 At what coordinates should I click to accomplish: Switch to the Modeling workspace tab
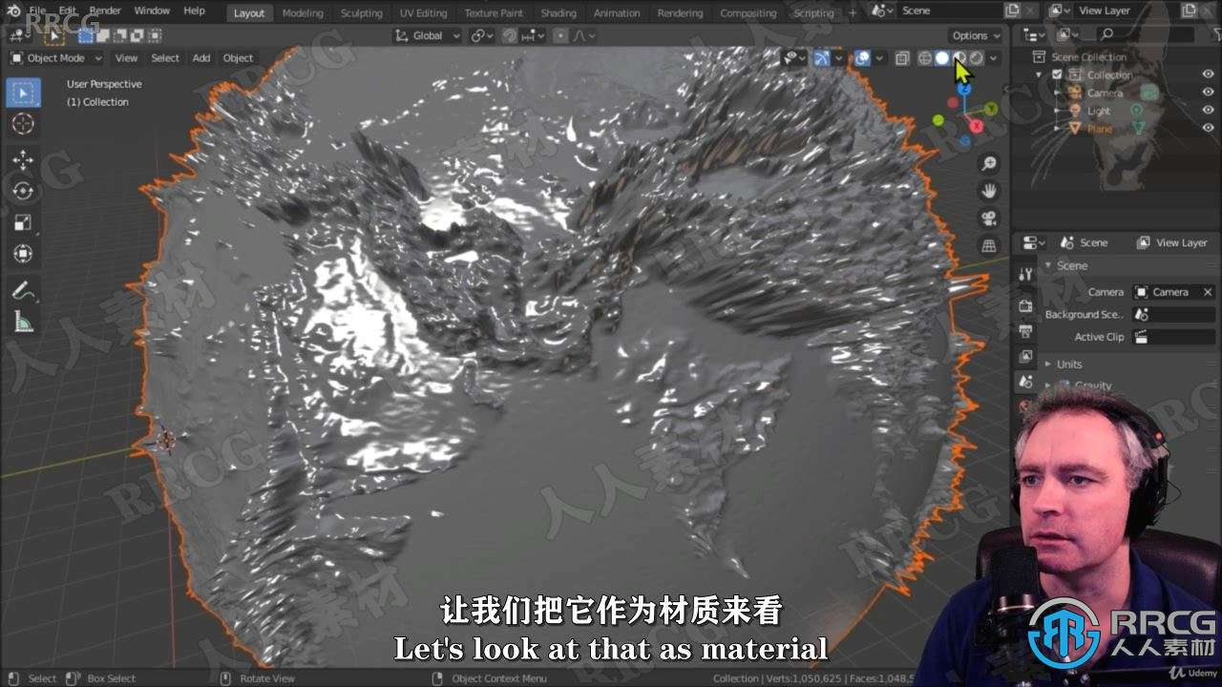click(x=303, y=12)
